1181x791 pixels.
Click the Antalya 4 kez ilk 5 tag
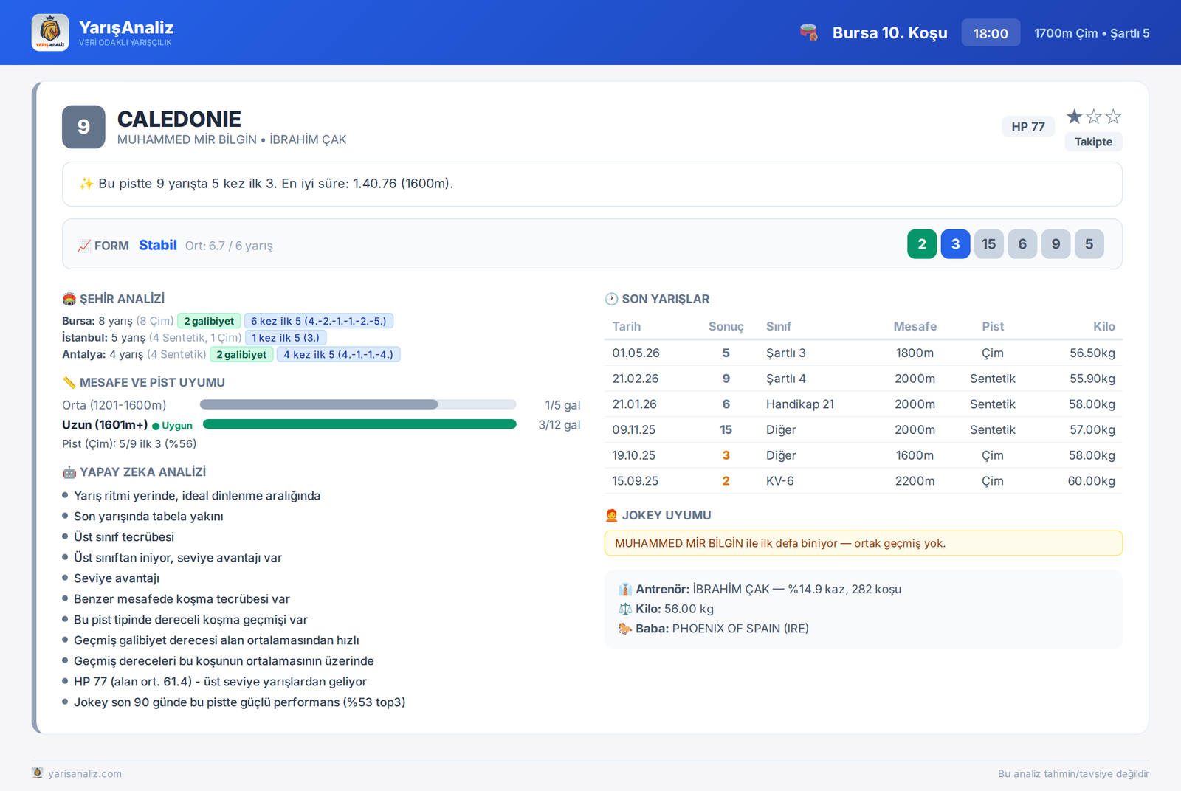(339, 355)
